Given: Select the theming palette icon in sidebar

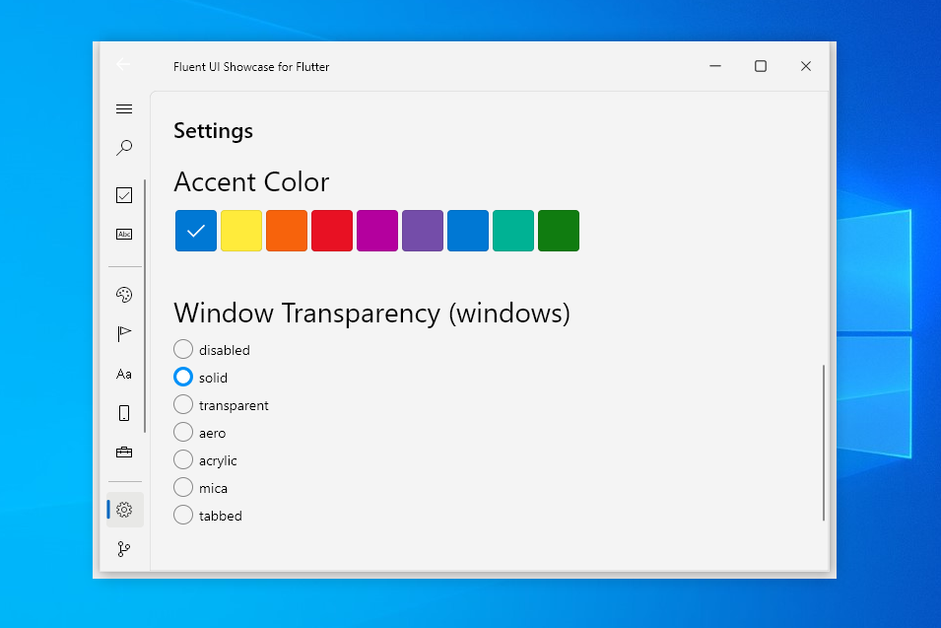Looking at the screenshot, I should pyautogui.click(x=124, y=294).
